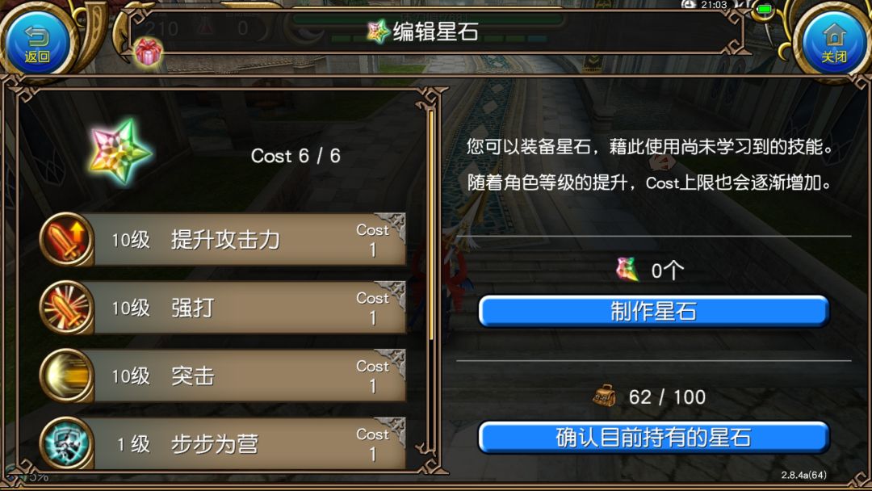Tap the bag inventory 62/100 icon

click(x=604, y=396)
